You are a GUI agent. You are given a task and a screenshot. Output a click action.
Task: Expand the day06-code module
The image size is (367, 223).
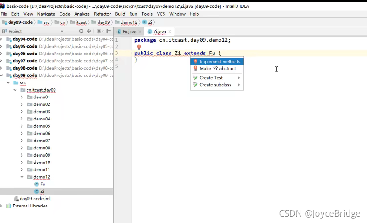tap(1, 54)
